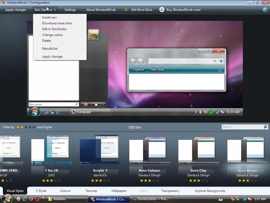
Task: Click the power button in preview Start menu
Action: pos(86,104)
